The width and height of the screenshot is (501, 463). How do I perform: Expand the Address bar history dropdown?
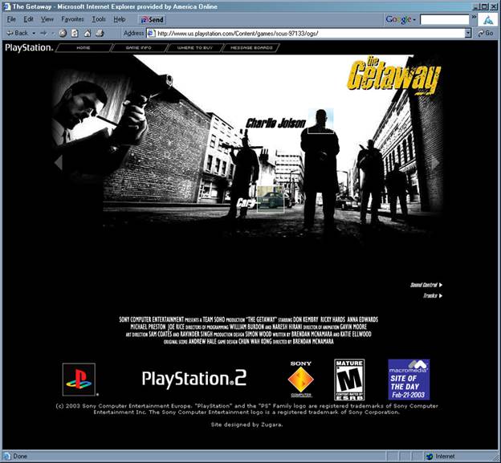click(468, 33)
